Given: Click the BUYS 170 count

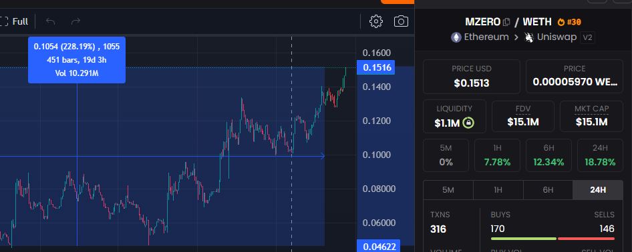Looking at the screenshot, I should (x=497, y=229).
